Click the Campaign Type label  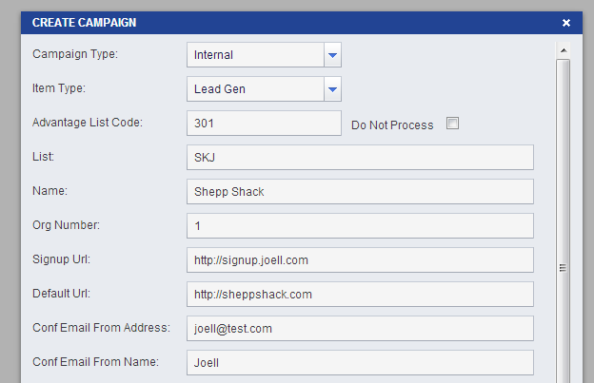pyautogui.click(x=75, y=54)
